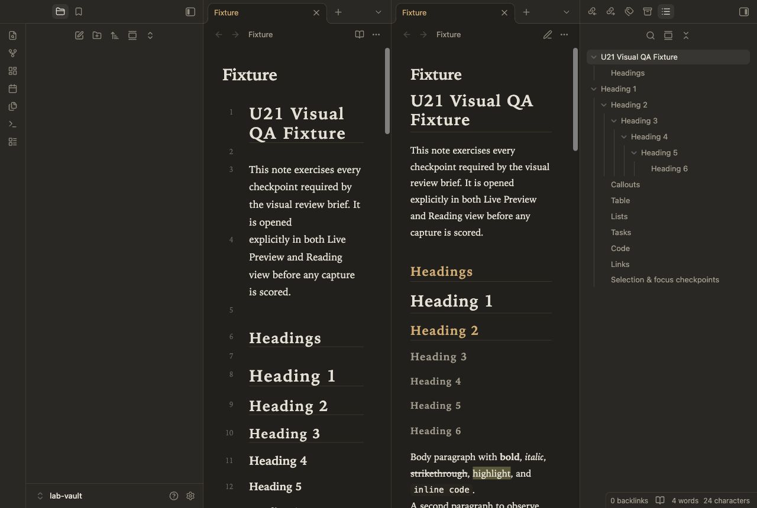Viewport: 757px width, 508px height.
Task: Show the Files explorer tab
Action: [x=60, y=12]
